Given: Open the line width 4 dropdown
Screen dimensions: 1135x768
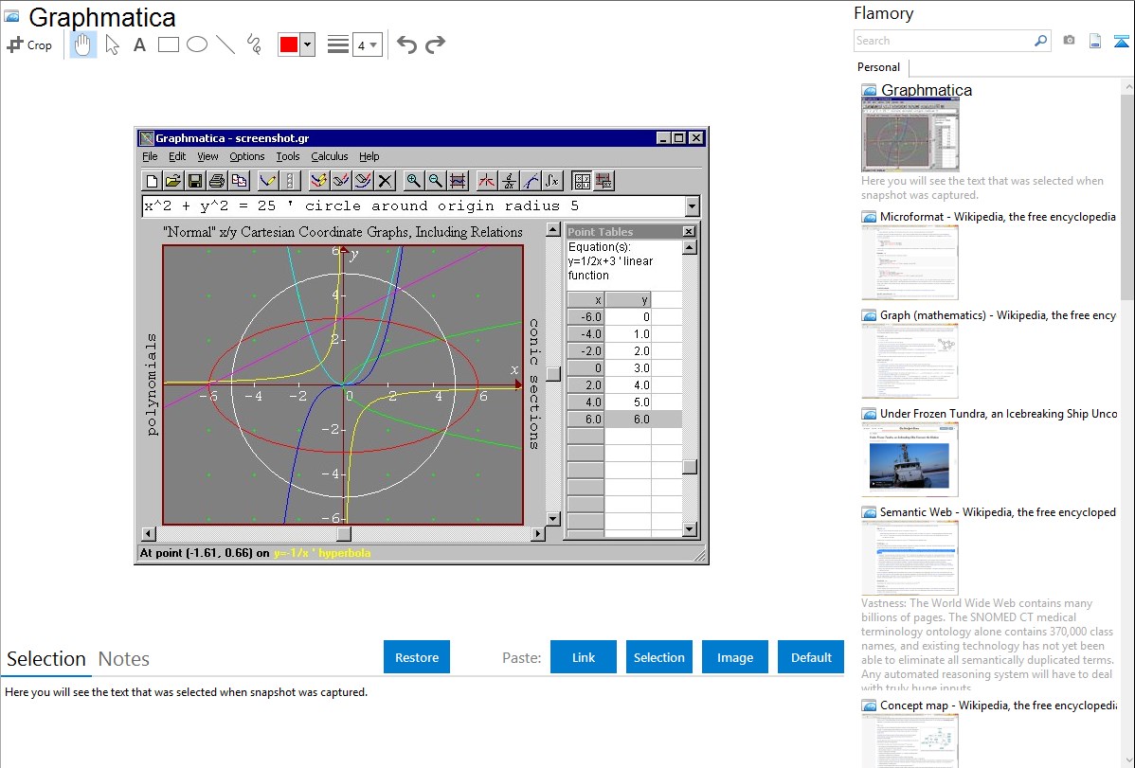Looking at the screenshot, I should (x=368, y=45).
